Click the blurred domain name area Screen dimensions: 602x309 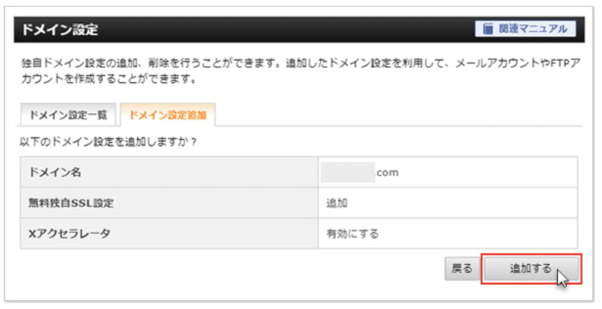point(348,172)
